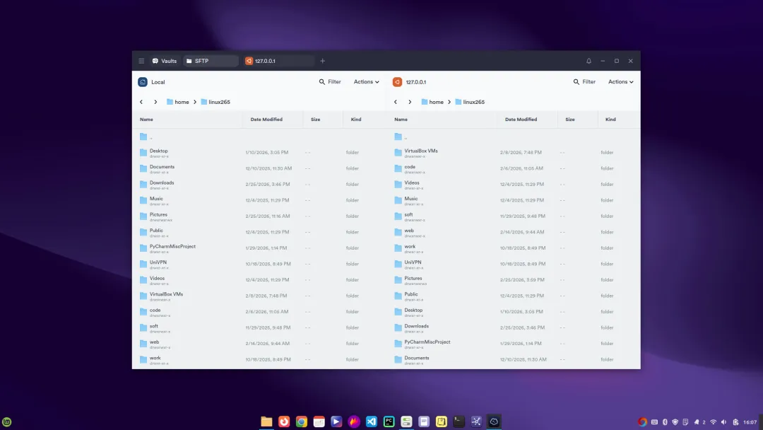Click Termius icon in the taskbar
The height and width of the screenshot is (430, 763).
click(x=494, y=422)
